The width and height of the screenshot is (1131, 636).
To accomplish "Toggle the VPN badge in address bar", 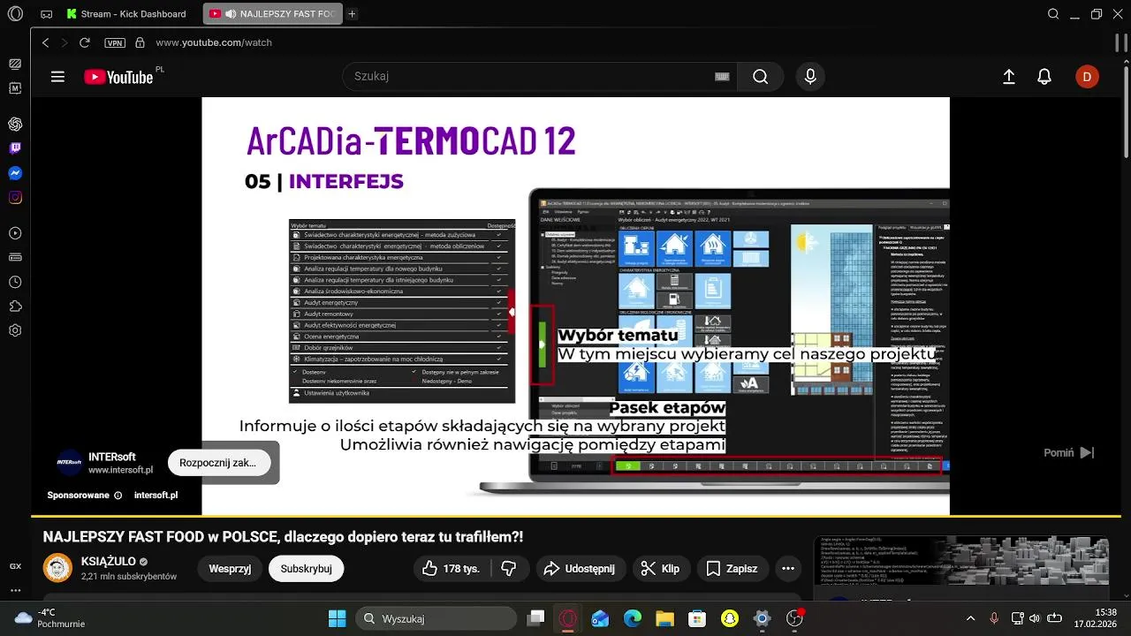I will [x=115, y=42].
